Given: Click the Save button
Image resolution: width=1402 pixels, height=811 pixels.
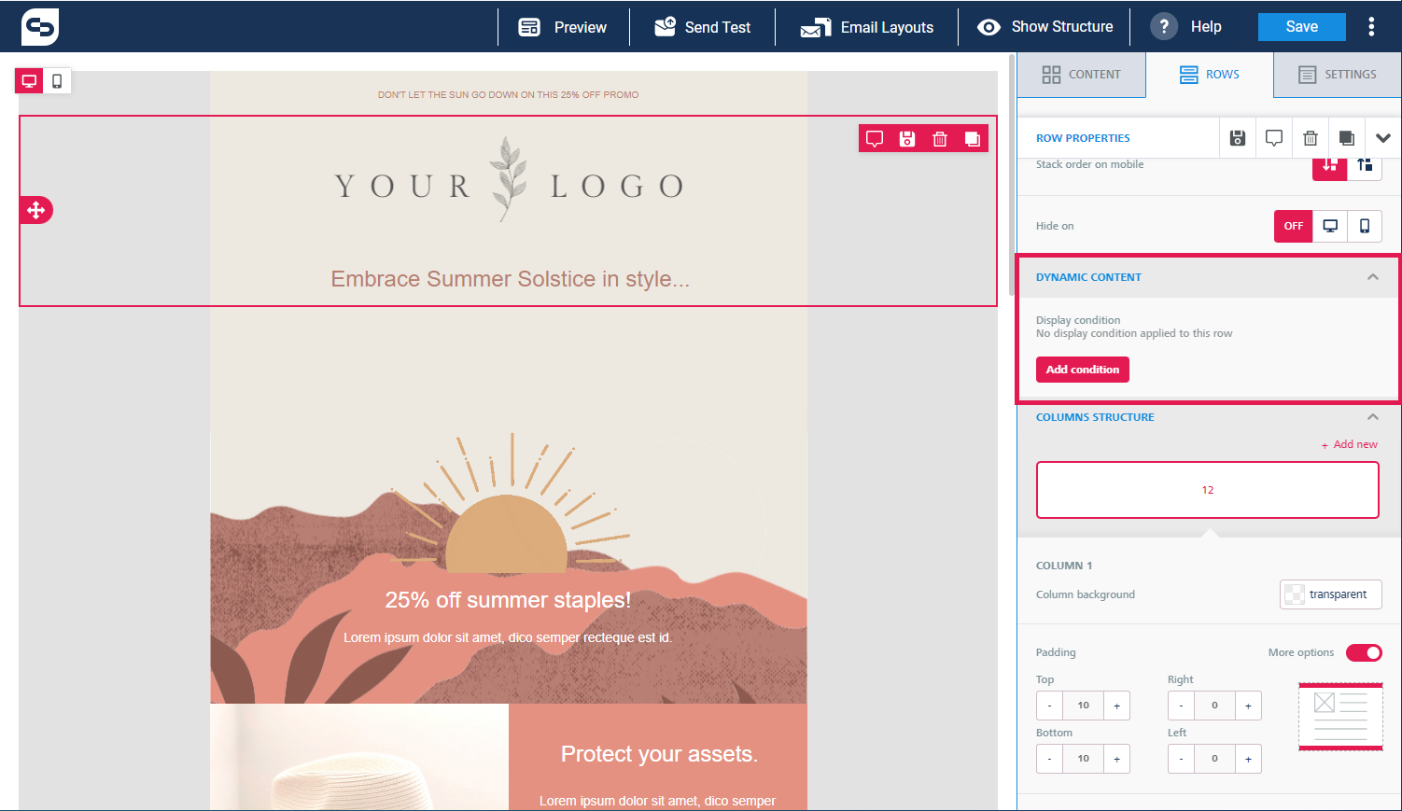Looking at the screenshot, I should [x=1301, y=27].
